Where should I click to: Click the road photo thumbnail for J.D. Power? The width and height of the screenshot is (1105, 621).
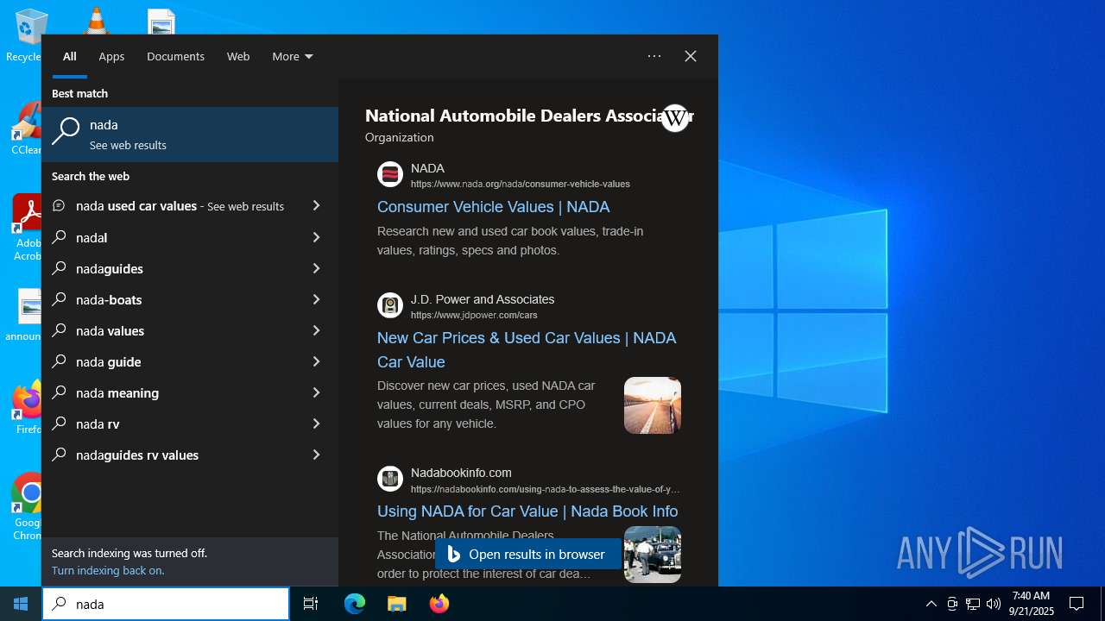[653, 405]
